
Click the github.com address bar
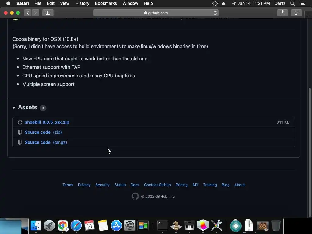pos(156,13)
